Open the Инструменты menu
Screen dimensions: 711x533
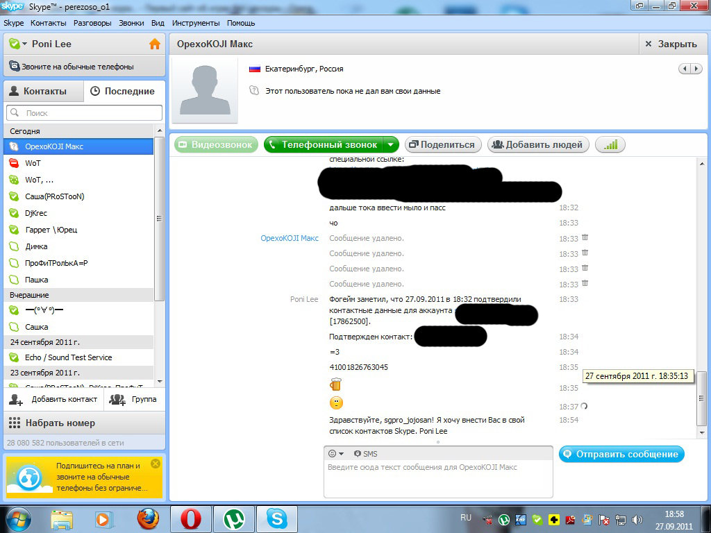(x=196, y=23)
